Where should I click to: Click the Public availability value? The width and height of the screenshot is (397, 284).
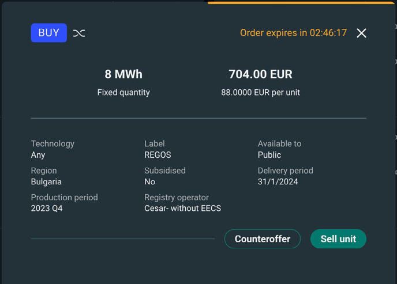click(x=269, y=155)
